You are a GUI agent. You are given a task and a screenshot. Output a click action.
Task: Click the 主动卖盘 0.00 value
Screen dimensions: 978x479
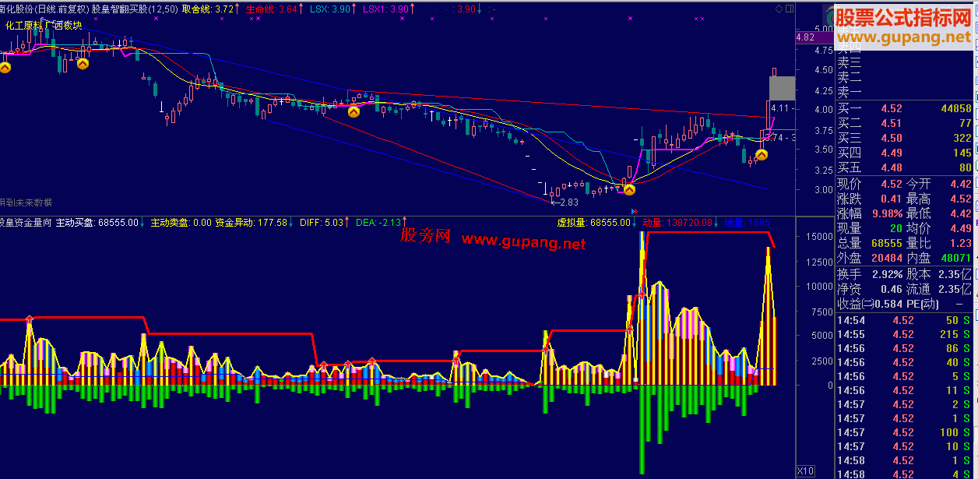click(x=181, y=223)
